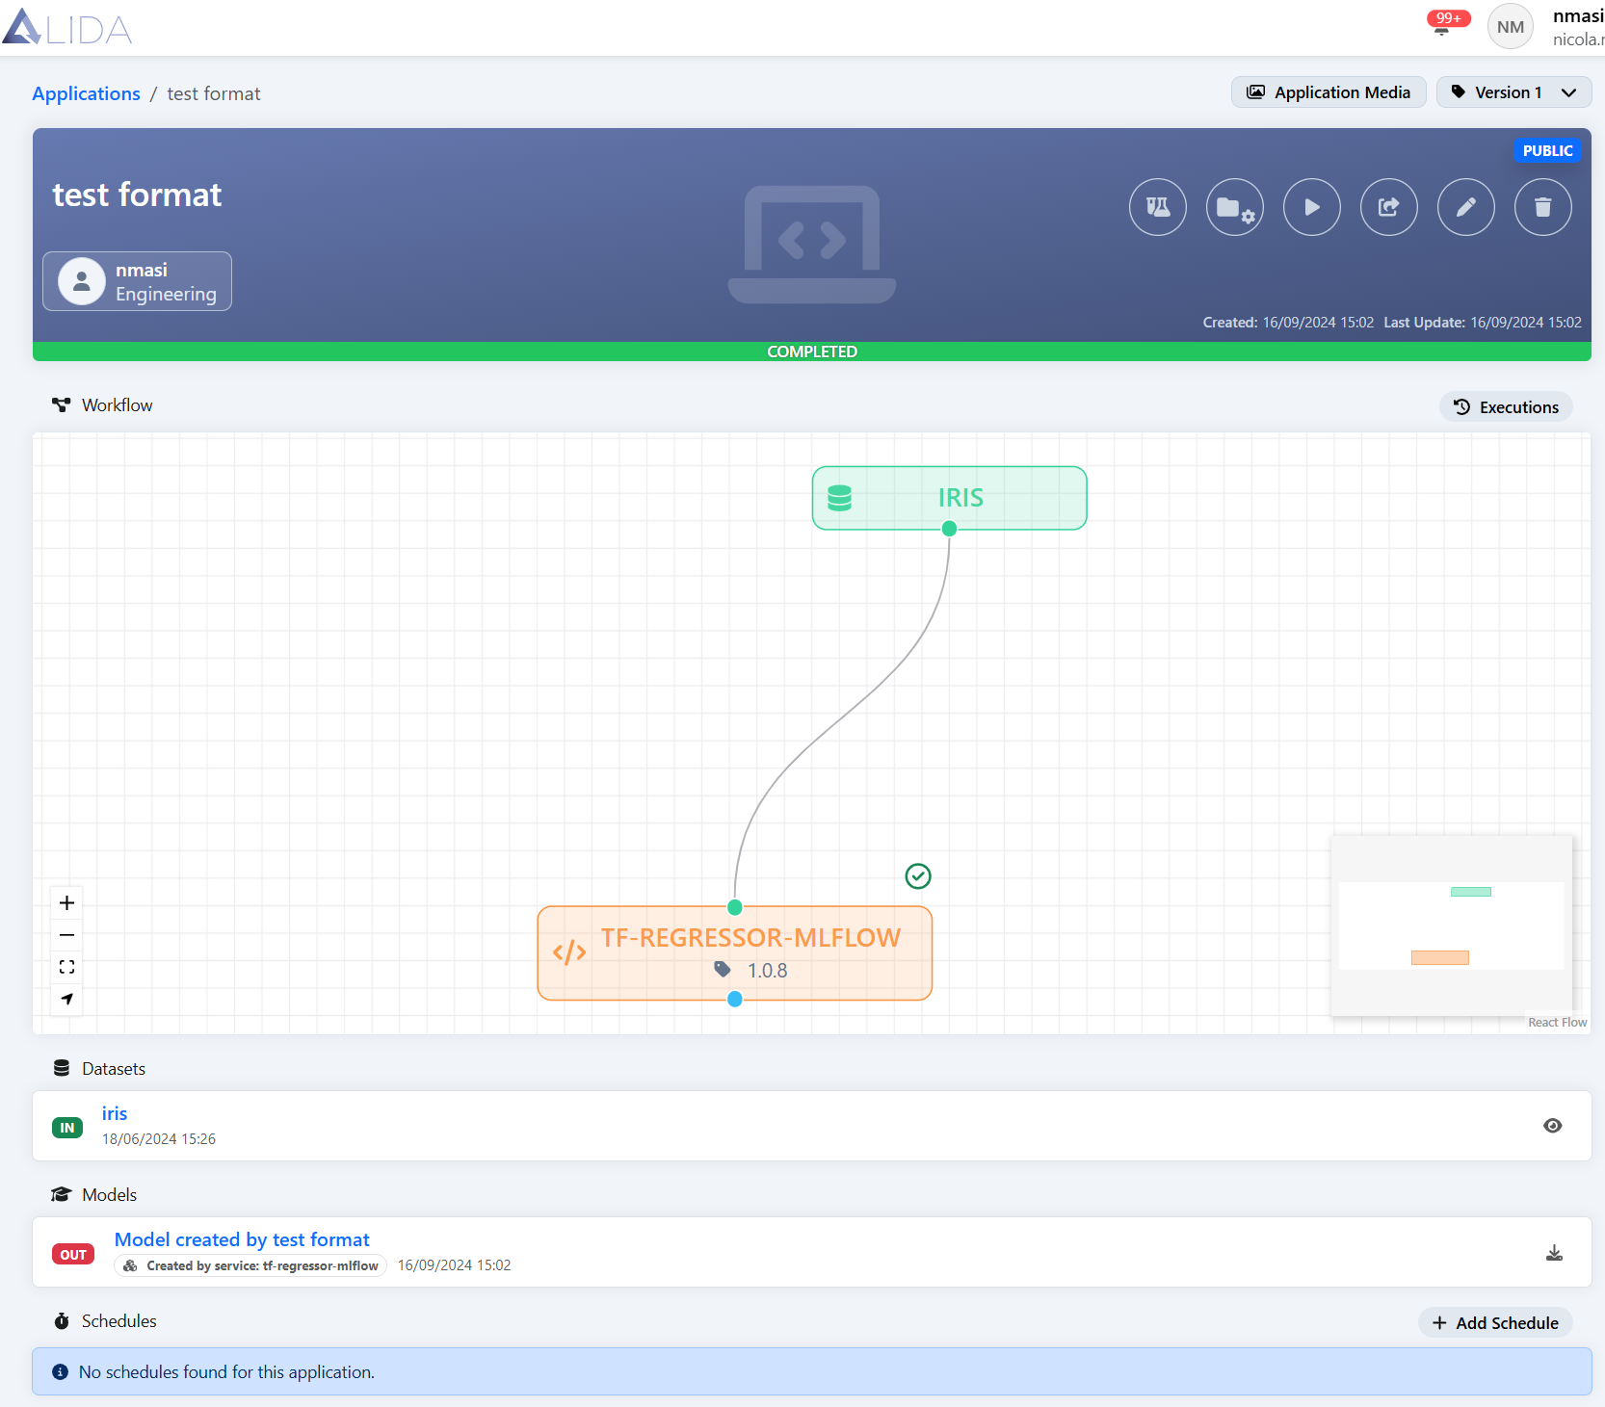Viewport: 1605px width, 1407px height.
Task: Toggle workflow interactivity arrow control
Action: 66,999
